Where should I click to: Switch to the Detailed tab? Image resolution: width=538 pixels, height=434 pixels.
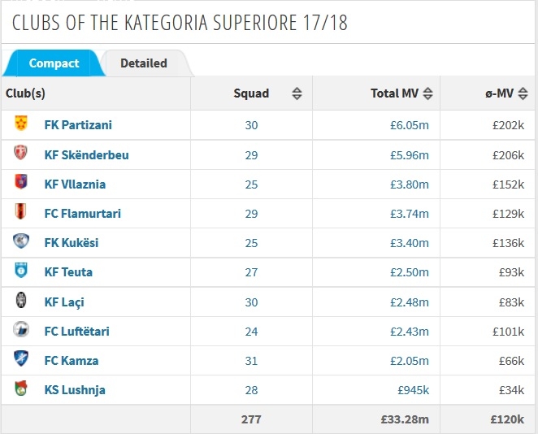coord(144,63)
